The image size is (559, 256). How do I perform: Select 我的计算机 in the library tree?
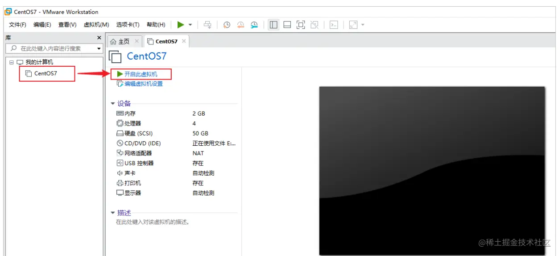click(x=39, y=62)
